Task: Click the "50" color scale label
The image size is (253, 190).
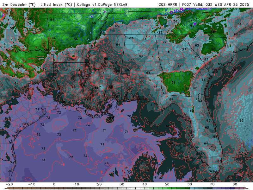Action: 167,184
